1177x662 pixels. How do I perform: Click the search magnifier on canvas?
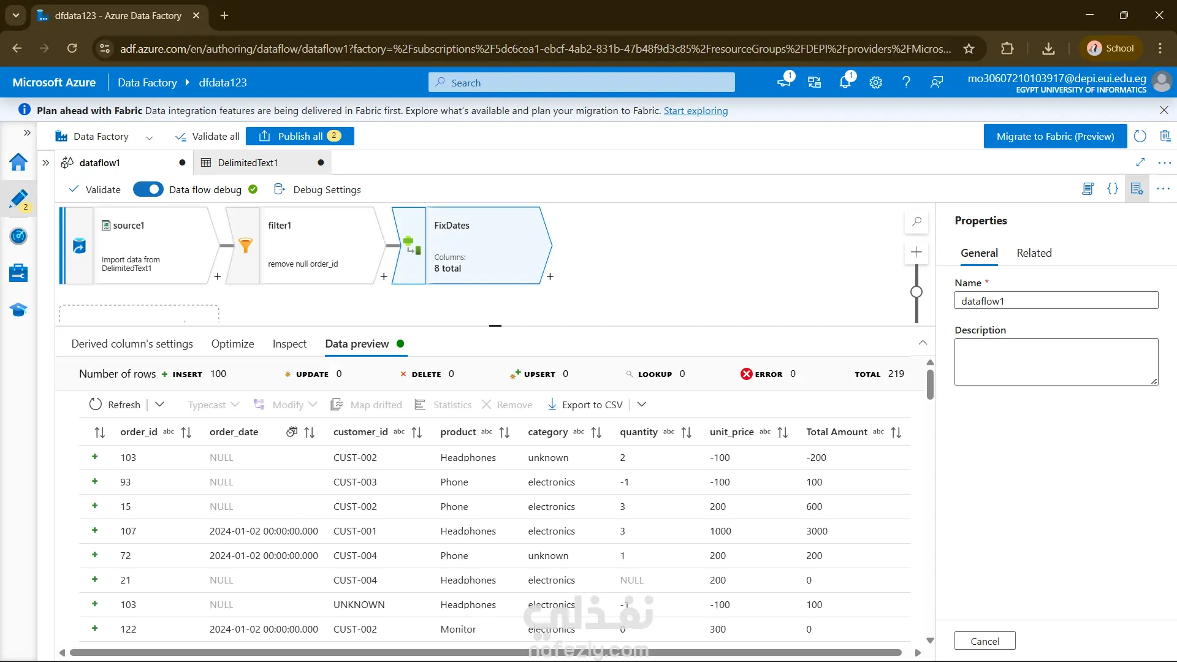(x=916, y=222)
